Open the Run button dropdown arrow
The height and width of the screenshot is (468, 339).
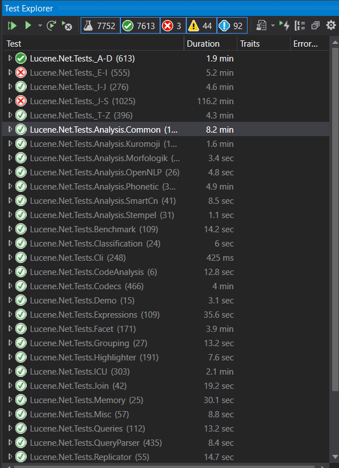[x=40, y=26]
